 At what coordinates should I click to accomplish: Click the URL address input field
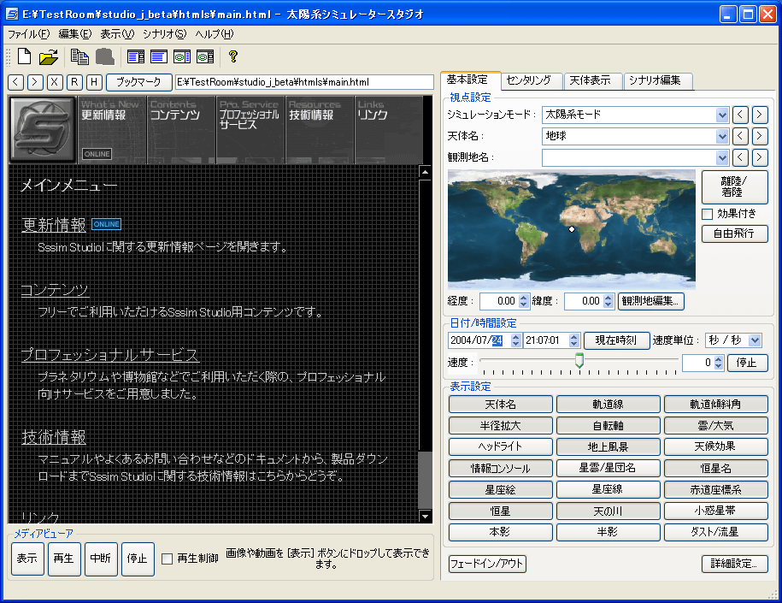pos(304,82)
